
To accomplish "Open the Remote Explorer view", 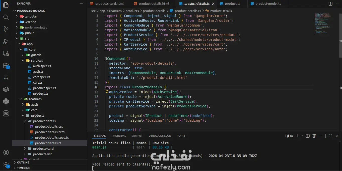I will 6,53.
